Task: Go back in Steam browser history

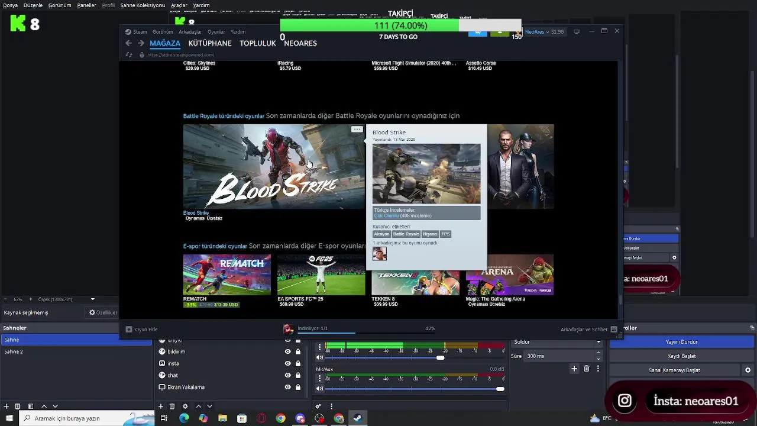Action: point(128,43)
